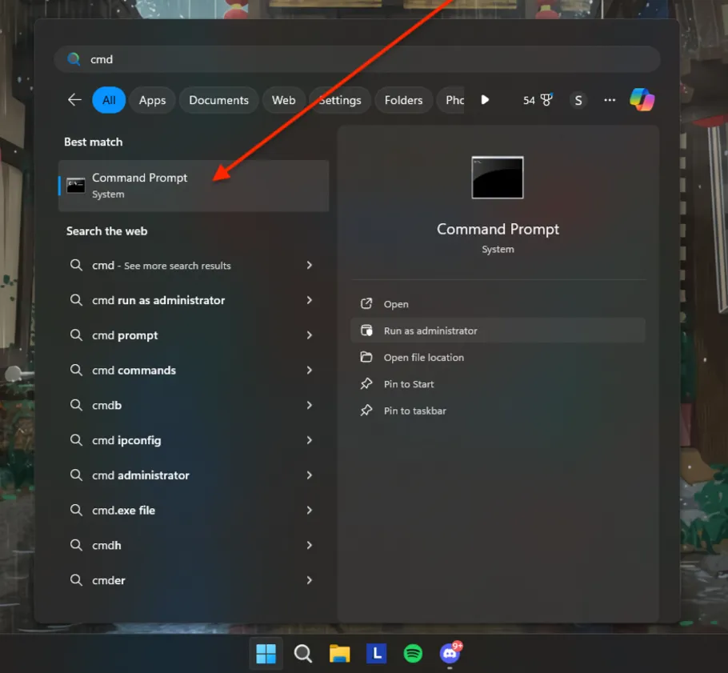Switch to the Settings filter tab
Viewport: 728px width, 673px height.
coord(340,100)
